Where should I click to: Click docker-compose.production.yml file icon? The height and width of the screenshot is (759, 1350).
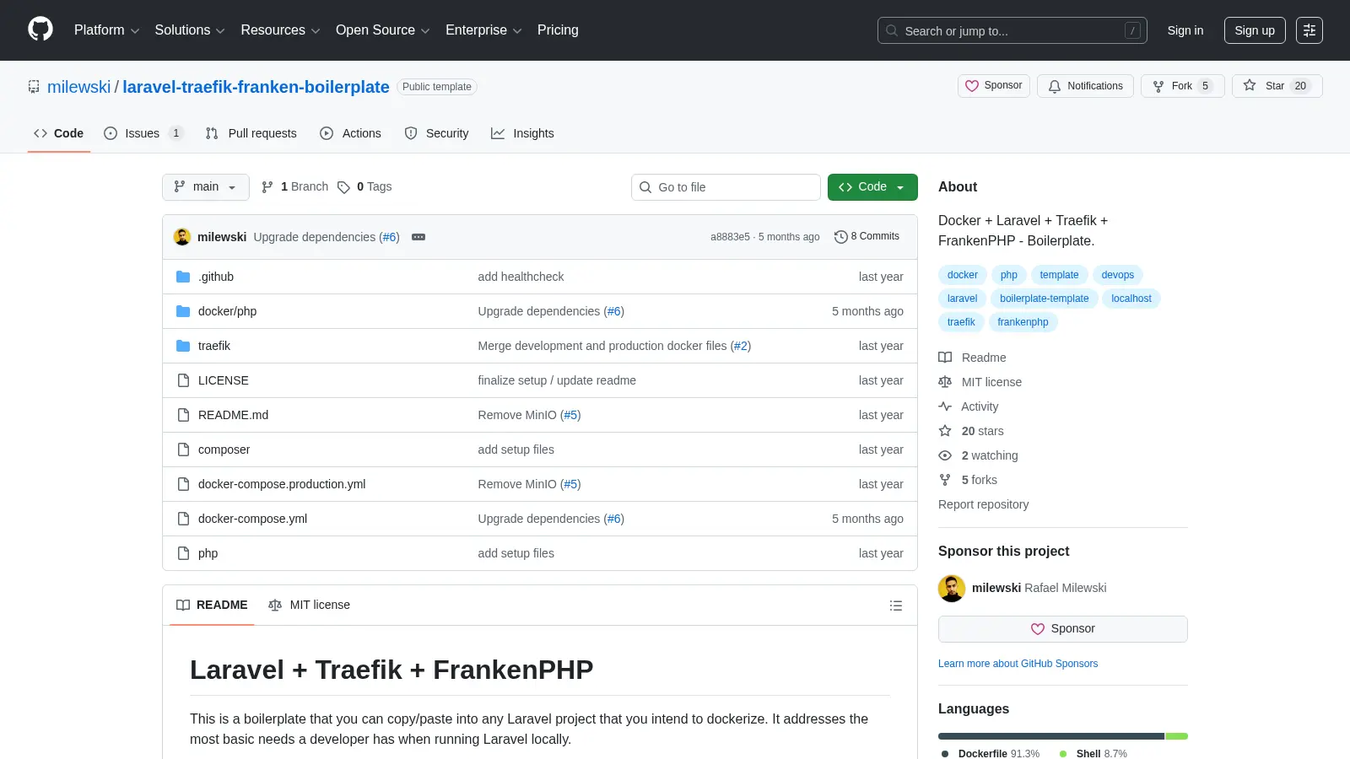tap(183, 484)
